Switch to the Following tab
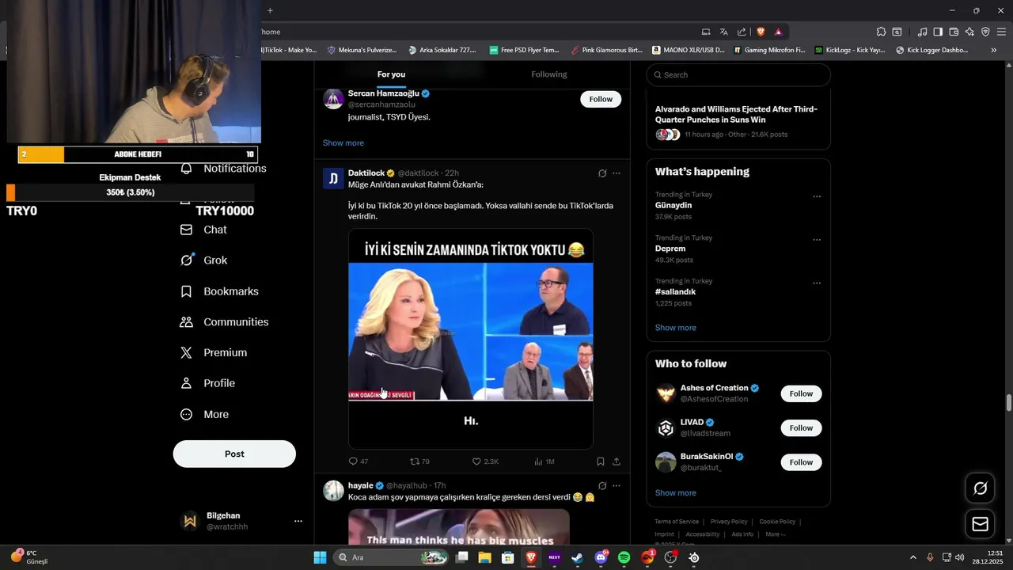The image size is (1013, 570). click(549, 74)
